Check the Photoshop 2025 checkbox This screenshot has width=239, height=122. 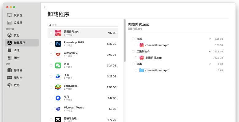(51, 44)
